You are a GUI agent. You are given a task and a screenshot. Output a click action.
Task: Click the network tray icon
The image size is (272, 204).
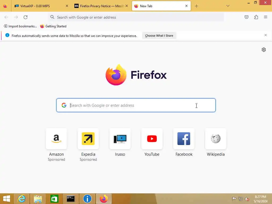[x=240, y=199]
